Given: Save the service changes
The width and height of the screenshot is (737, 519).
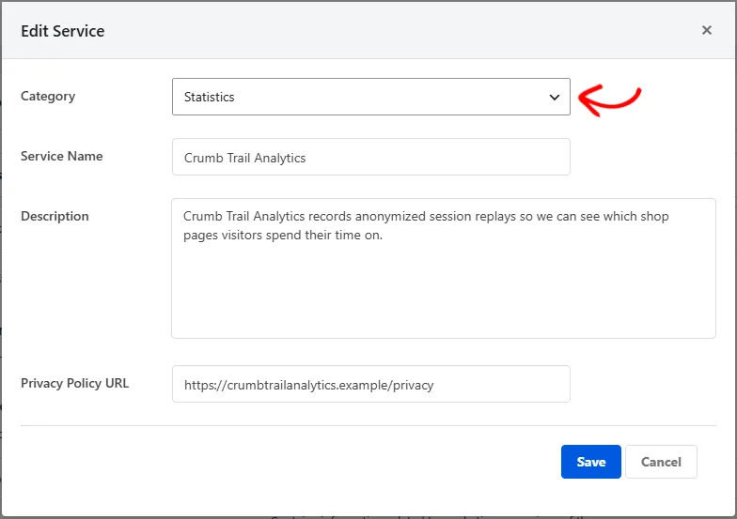Looking at the screenshot, I should (x=590, y=462).
